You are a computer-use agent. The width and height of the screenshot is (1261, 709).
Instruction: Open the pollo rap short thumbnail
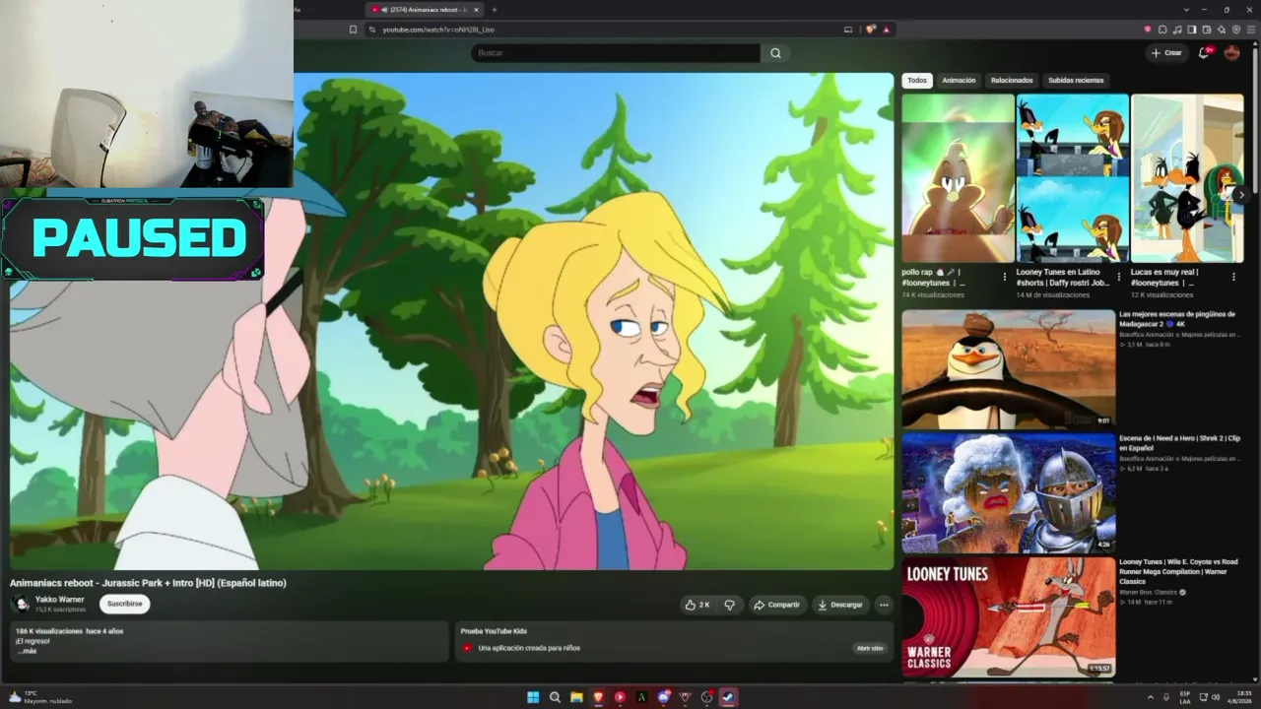[958, 178]
